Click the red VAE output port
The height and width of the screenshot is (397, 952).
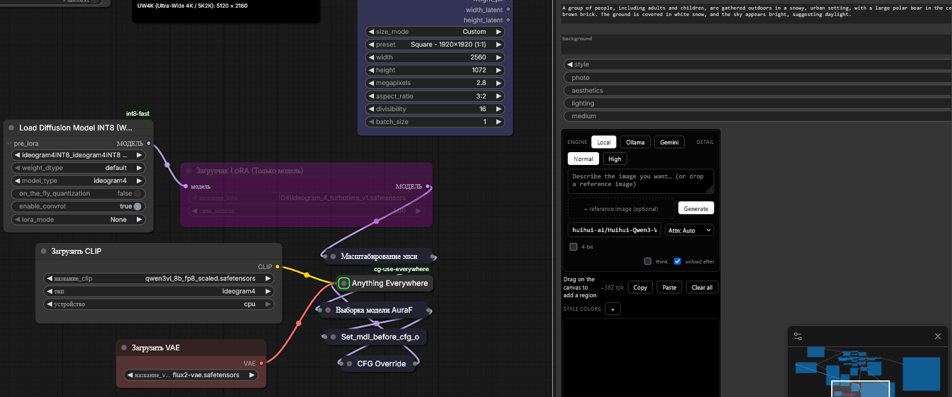point(261,363)
